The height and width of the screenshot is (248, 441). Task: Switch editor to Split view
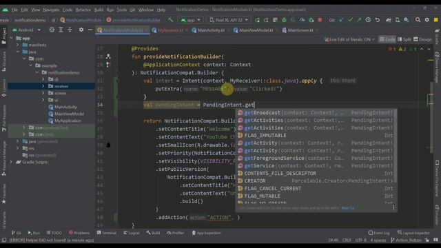pos(404,40)
